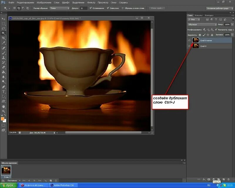
Task: Select the Hand tool
Action: coord(4,106)
